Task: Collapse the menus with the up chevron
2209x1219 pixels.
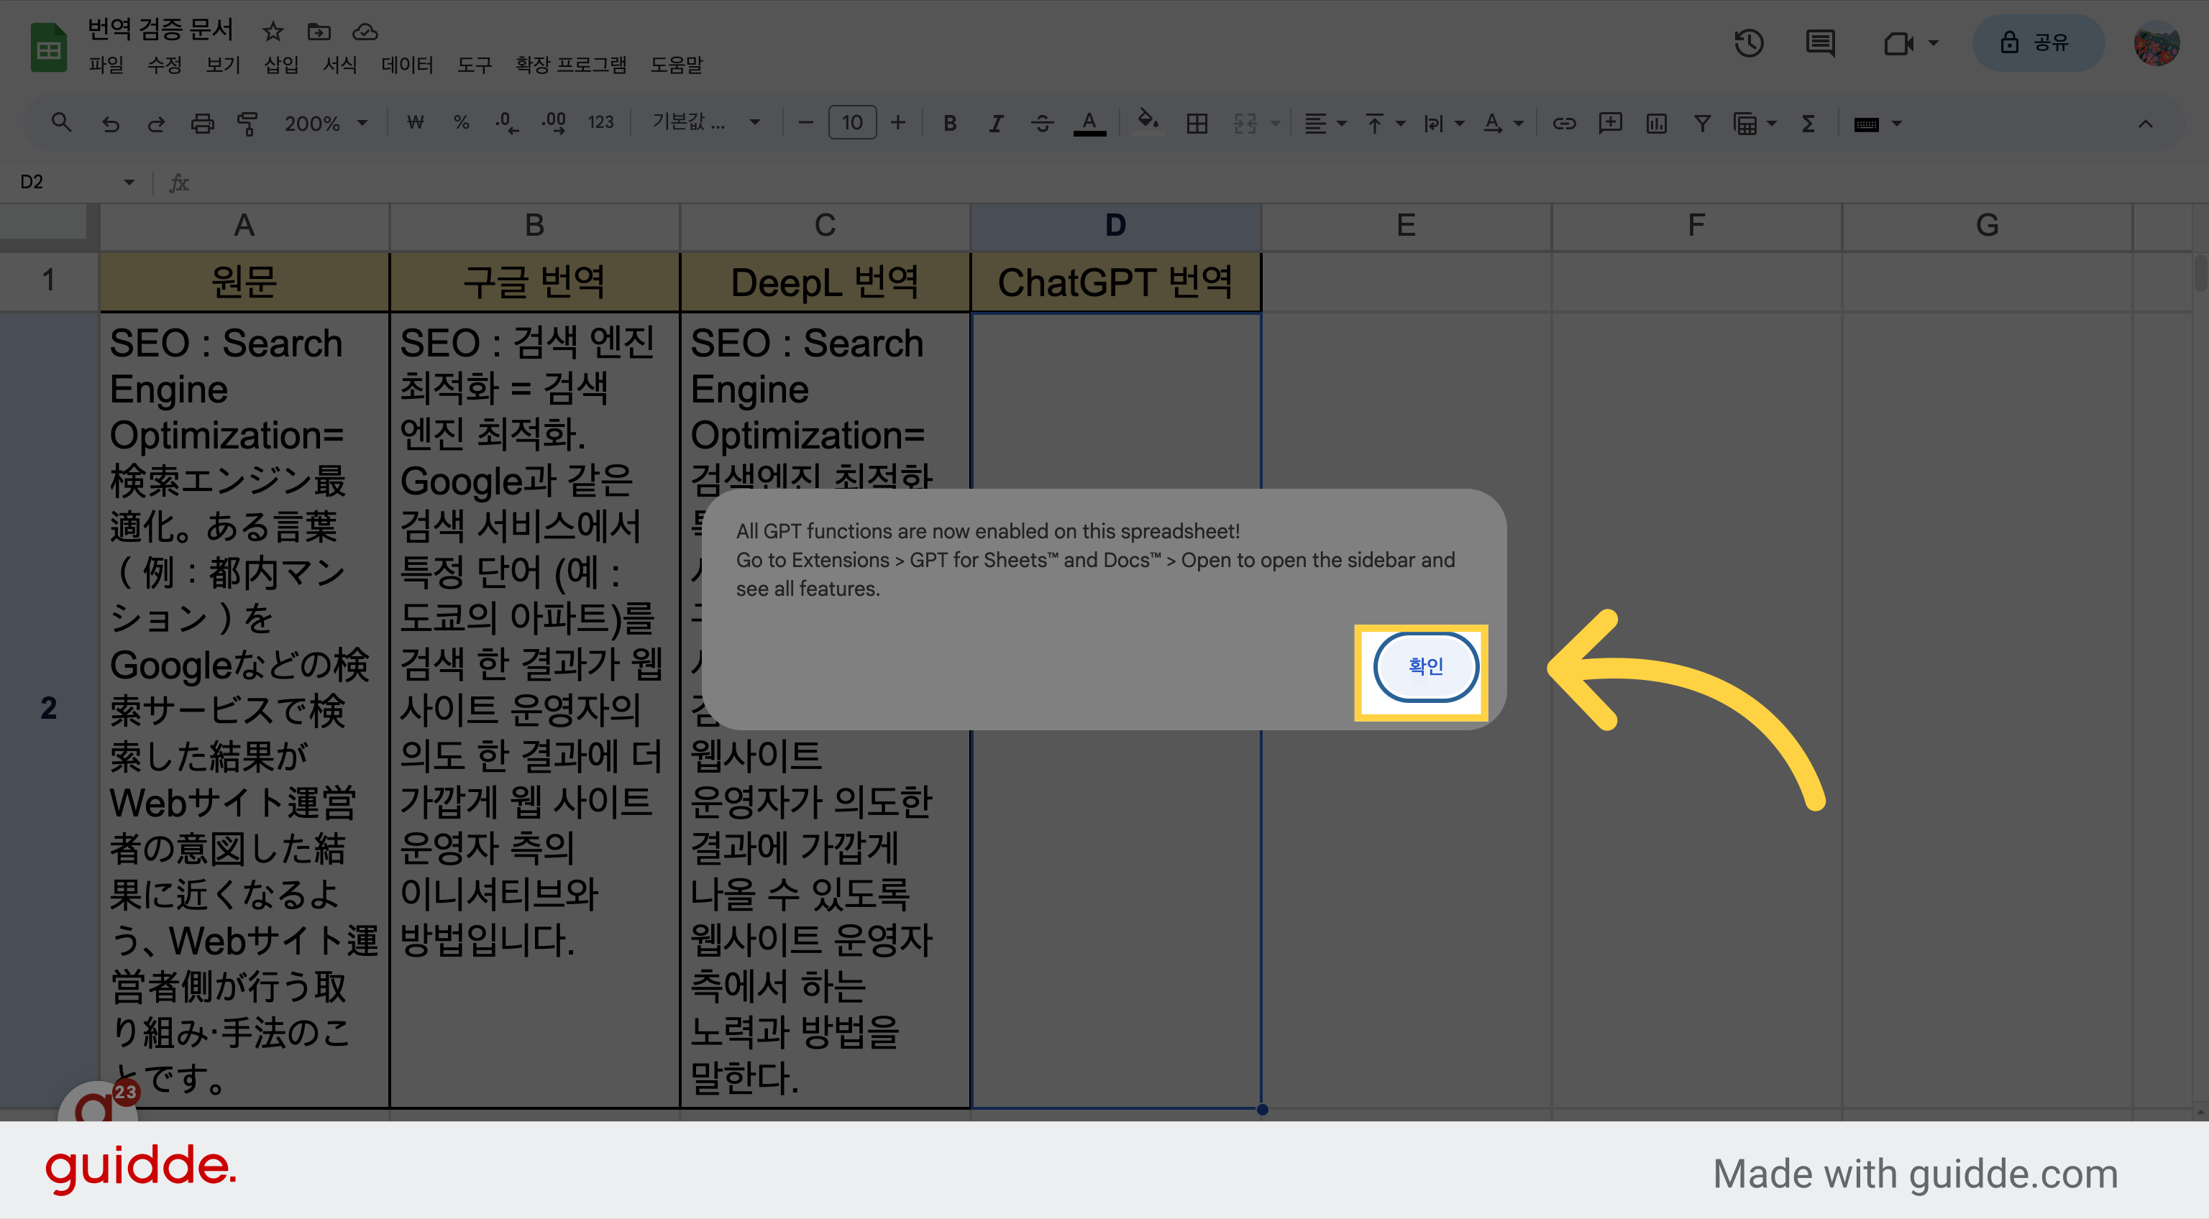Action: [x=2145, y=124]
